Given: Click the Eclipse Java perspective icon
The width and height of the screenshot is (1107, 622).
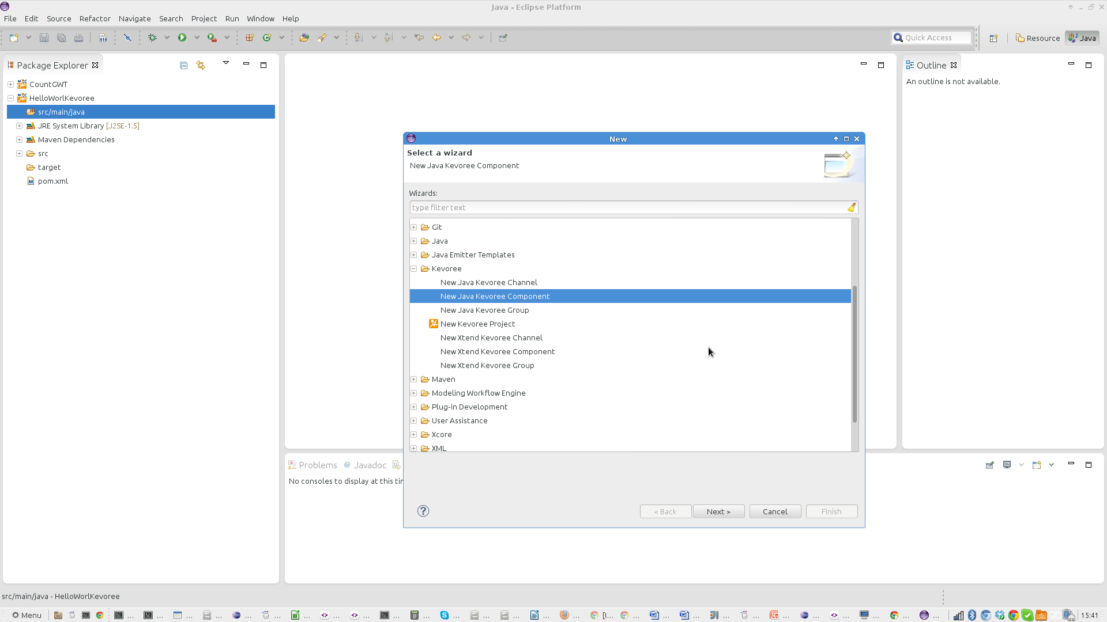Looking at the screenshot, I should click(x=1082, y=37).
